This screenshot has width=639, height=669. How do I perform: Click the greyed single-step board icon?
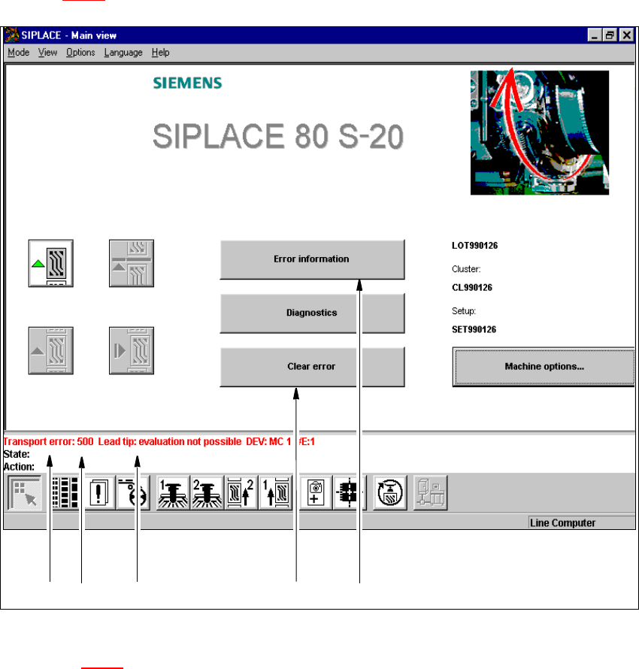(132, 351)
